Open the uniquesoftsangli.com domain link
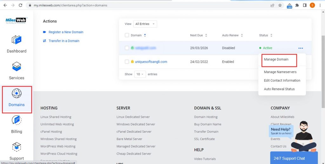The image size is (325, 164). pos(151,62)
